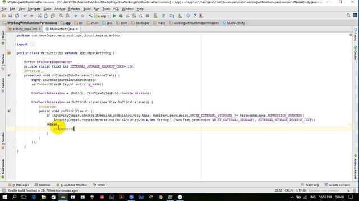Click the Cut scissors icon
The height and width of the screenshot is (201, 359).
[x=40, y=16]
